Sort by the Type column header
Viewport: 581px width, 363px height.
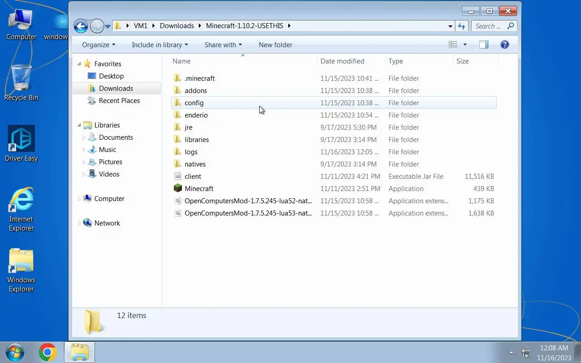coord(396,61)
